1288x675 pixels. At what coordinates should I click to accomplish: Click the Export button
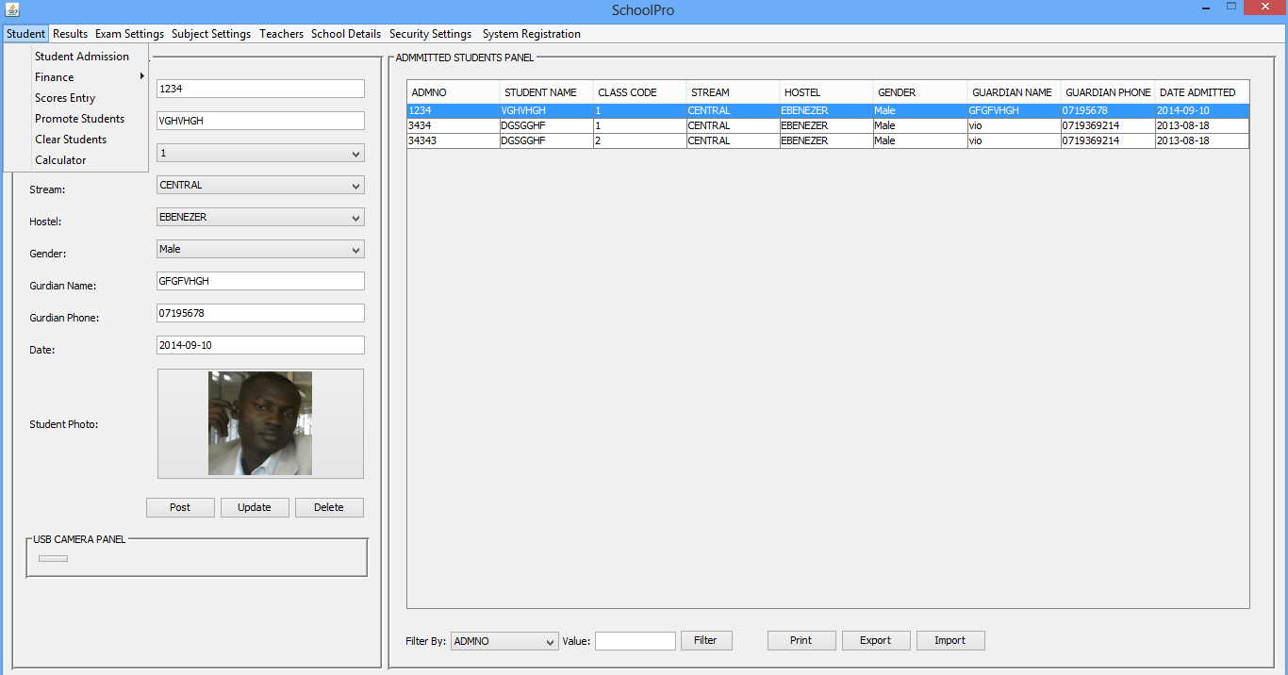876,641
